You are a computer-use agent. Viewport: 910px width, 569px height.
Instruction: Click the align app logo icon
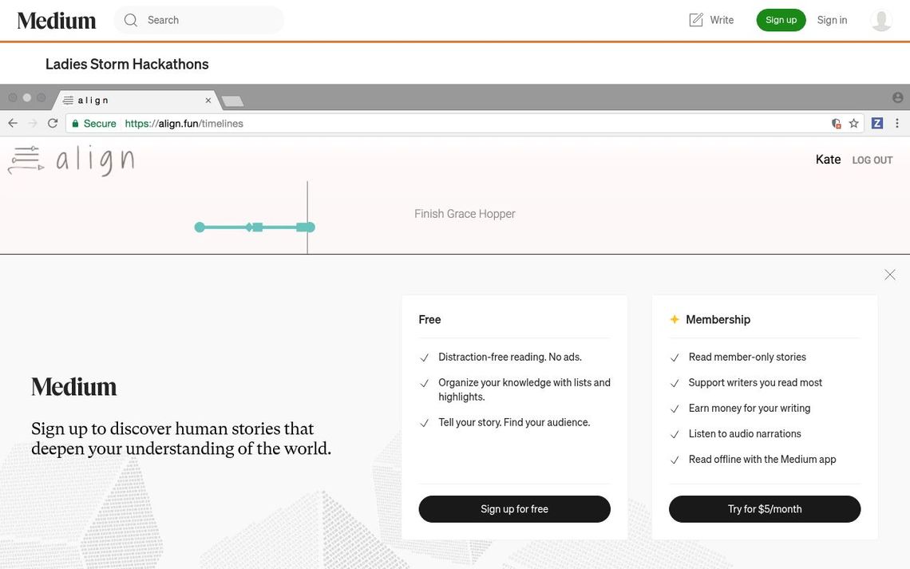pyautogui.click(x=26, y=160)
